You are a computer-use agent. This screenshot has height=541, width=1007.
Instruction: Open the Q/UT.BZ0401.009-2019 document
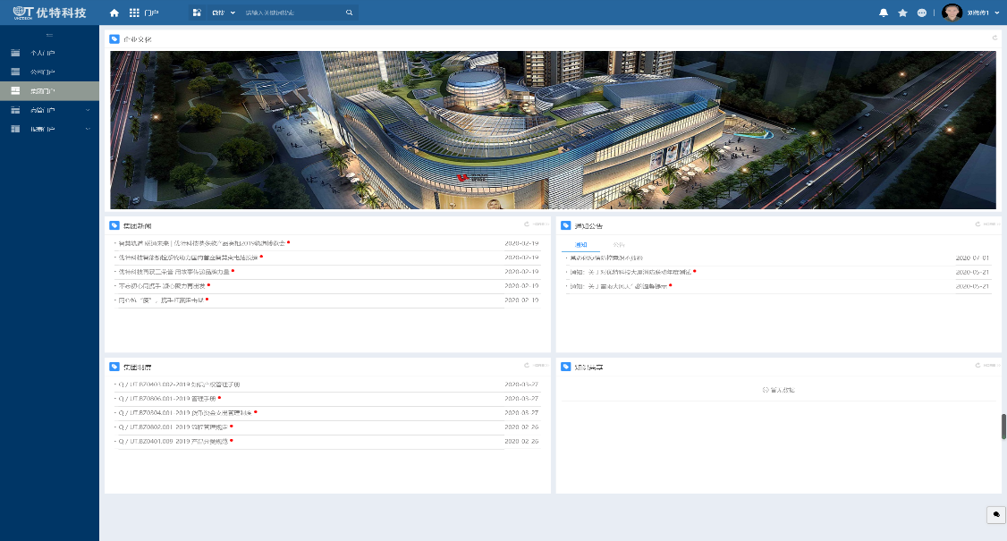[173, 442]
